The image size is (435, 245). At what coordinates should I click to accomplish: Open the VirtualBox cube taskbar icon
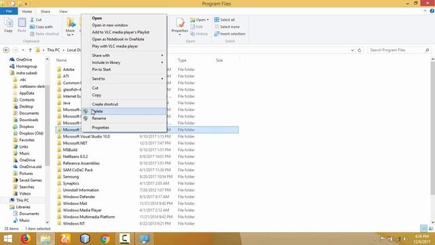click(x=85, y=239)
